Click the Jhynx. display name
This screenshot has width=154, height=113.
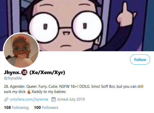click(x=12, y=73)
